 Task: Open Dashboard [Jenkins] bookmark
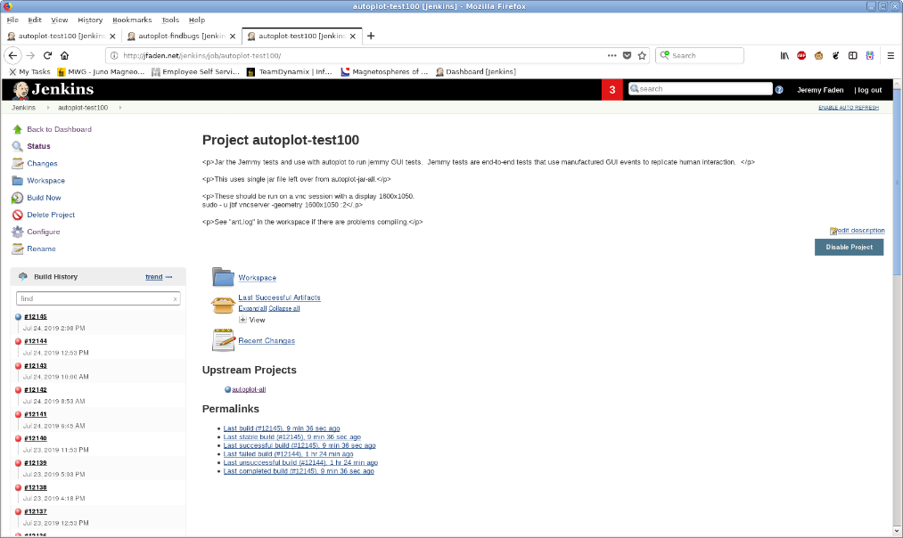click(x=476, y=72)
